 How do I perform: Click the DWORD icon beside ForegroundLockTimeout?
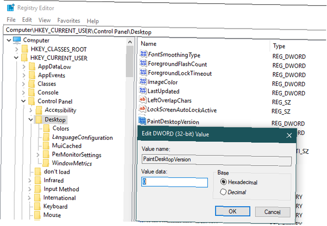[143, 72]
